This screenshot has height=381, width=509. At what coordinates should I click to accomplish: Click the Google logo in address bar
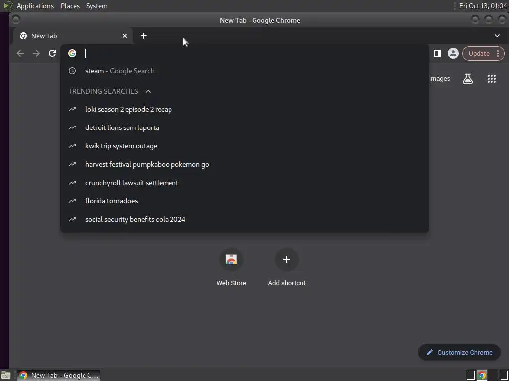point(72,53)
